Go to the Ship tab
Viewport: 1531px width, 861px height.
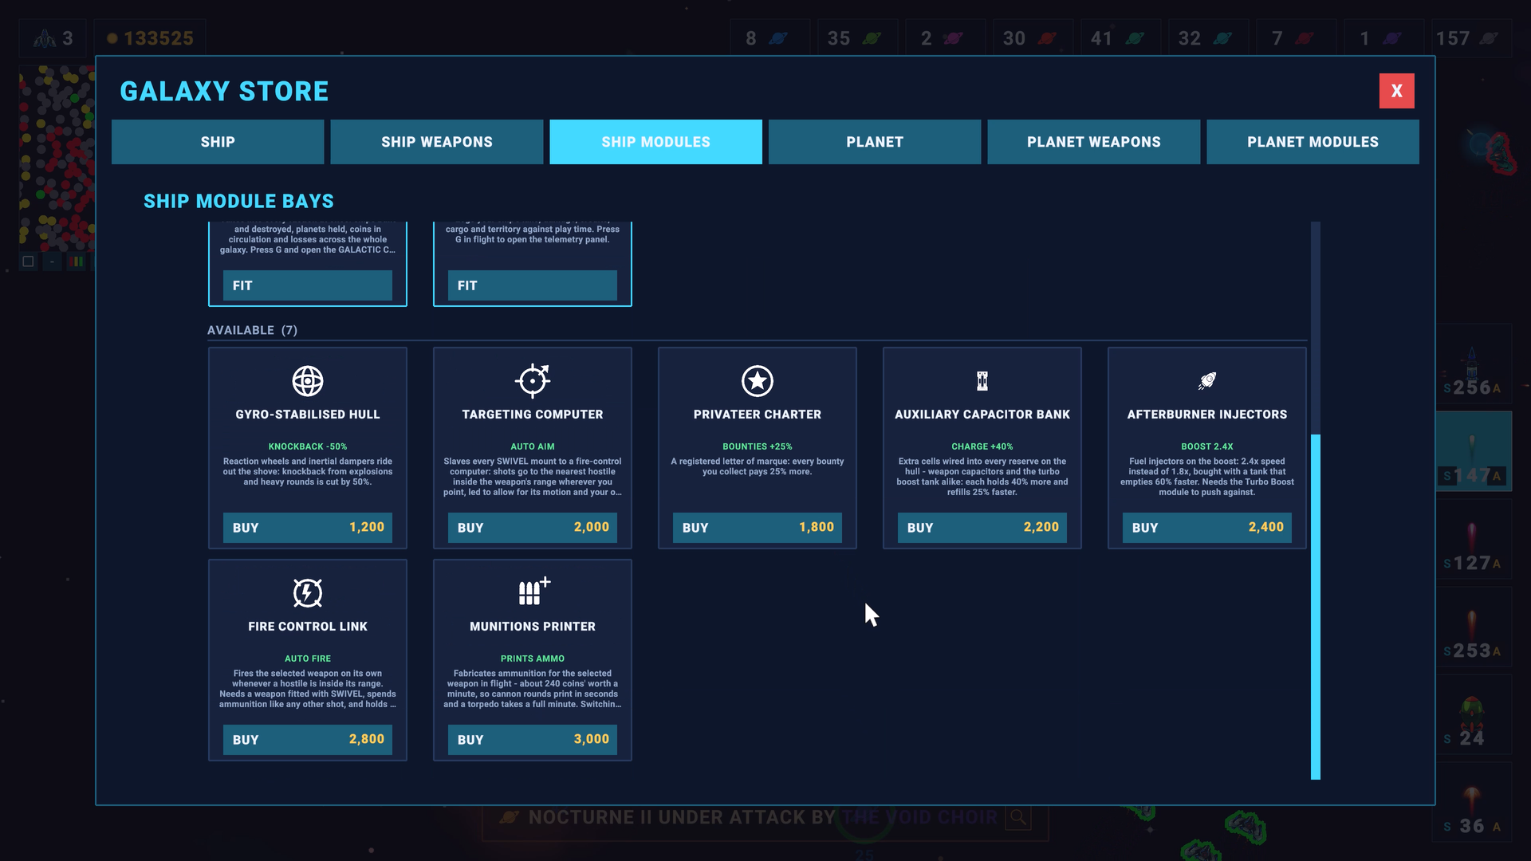218,142
